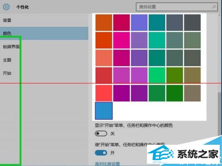Pick the selected blue color swatch

(x=104, y=111)
